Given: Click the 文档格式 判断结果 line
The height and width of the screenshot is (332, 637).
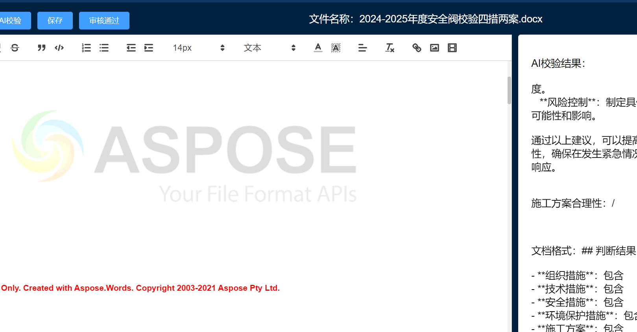Looking at the screenshot, I should click(x=584, y=251).
